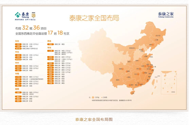Click the South China Sea inset map
The image size is (189, 125).
tap(169, 83)
